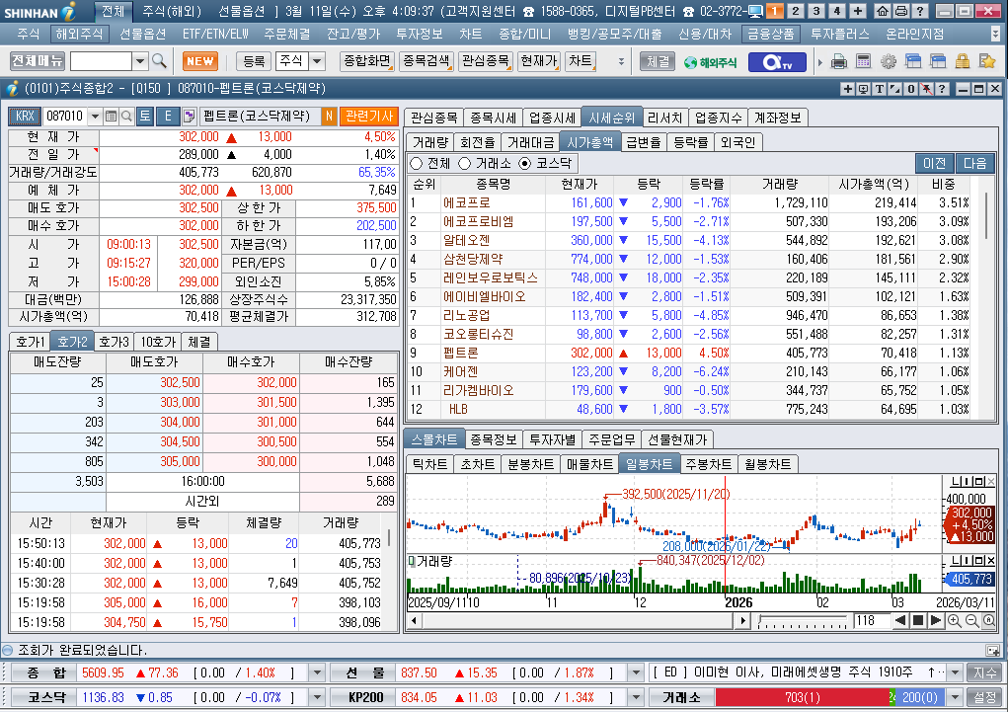Image resolution: width=1008 pixels, height=712 pixels.
Task: Toggle the KRX exchange button
Action: (x=25, y=116)
